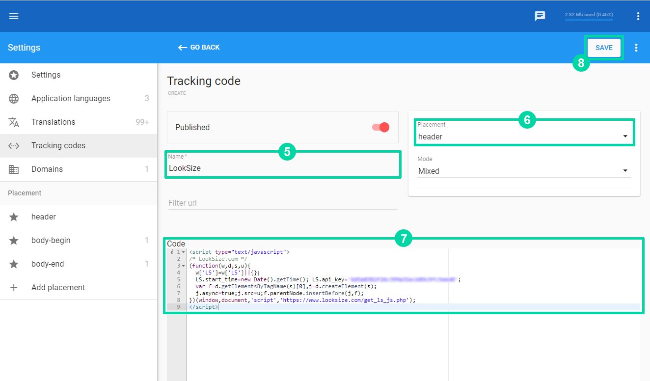Image resolution: width=650 pixels, height=381 pixels.
Task: Collapse the code fold on line 1
Action: [x=184, y=252]
